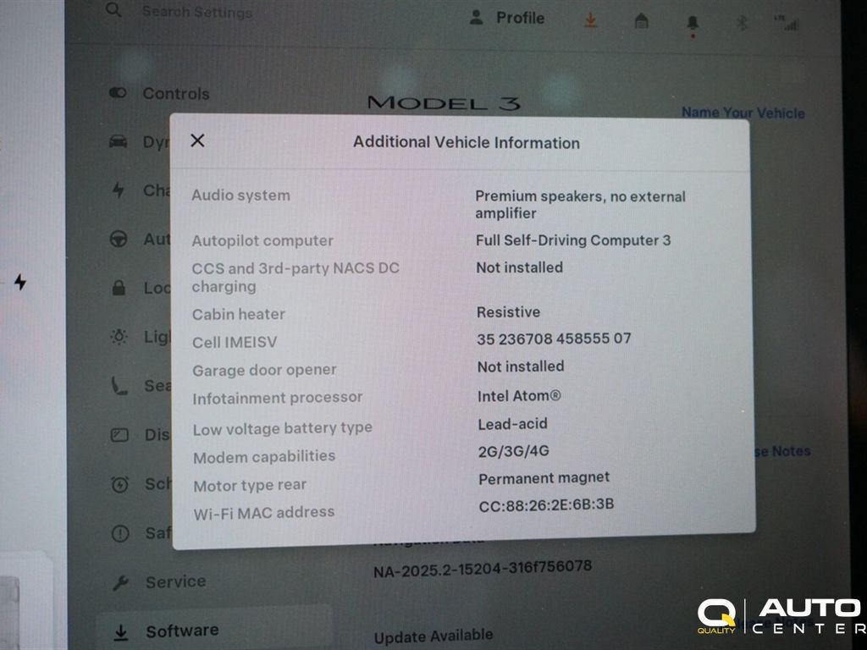
Task: Switch to the Display settings section
Action: (119, 434)
